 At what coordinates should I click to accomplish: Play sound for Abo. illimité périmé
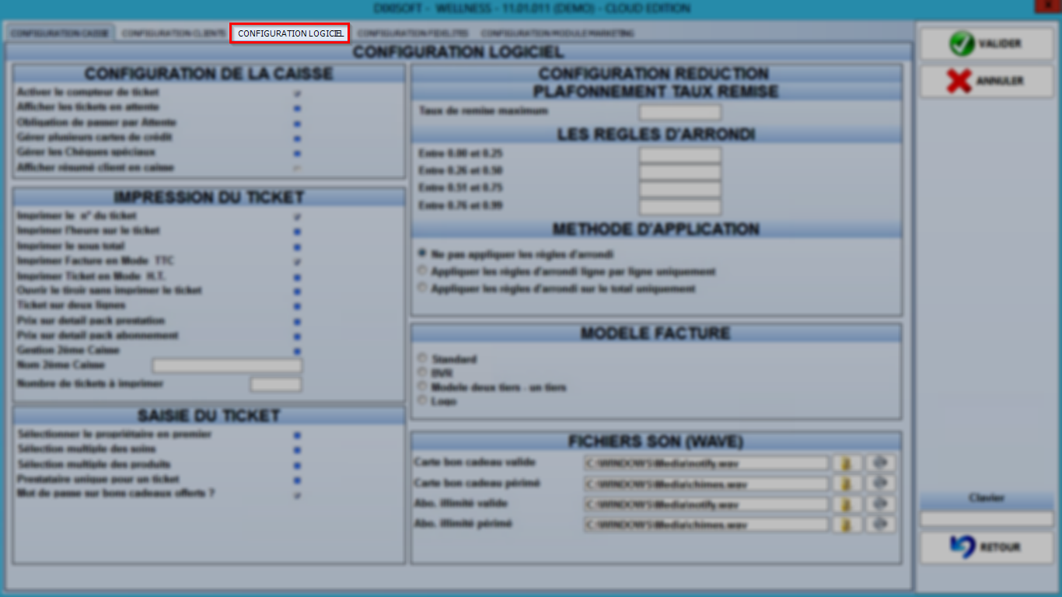click(881, 525)
